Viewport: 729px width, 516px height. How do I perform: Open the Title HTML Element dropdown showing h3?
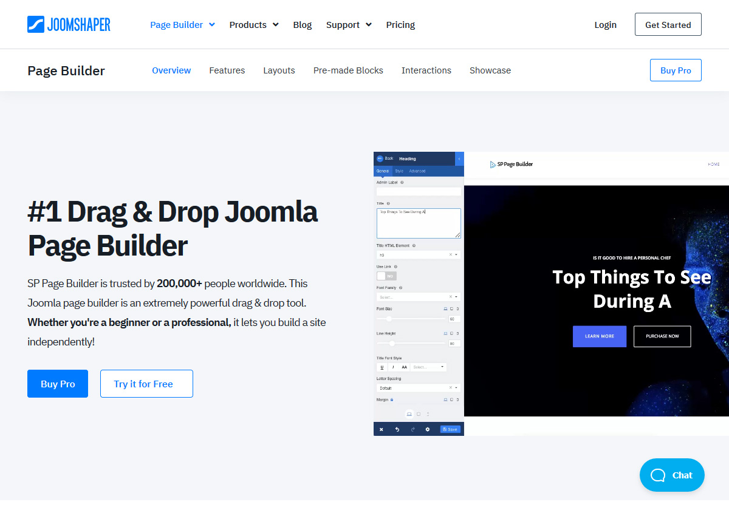(419, 253)
